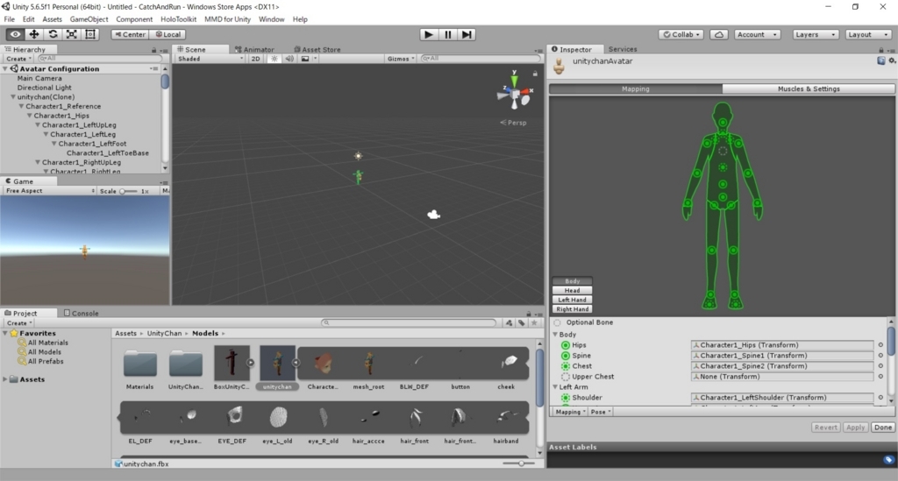
Task: Show Left Hand mapping view
Action: pos(572,300)
